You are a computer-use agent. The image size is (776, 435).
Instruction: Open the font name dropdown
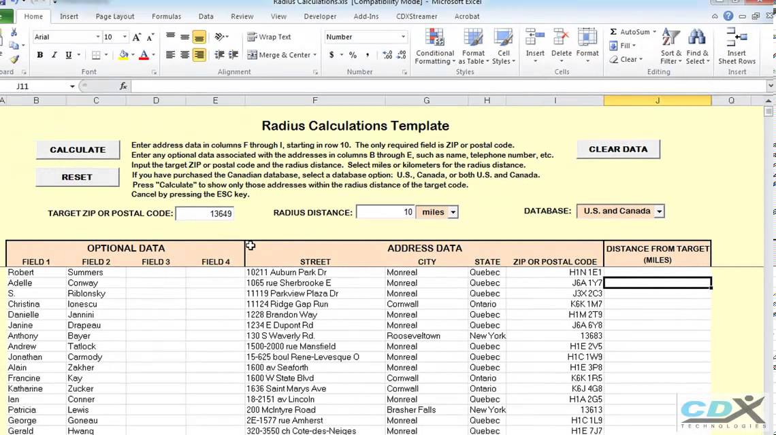point(97,37)
